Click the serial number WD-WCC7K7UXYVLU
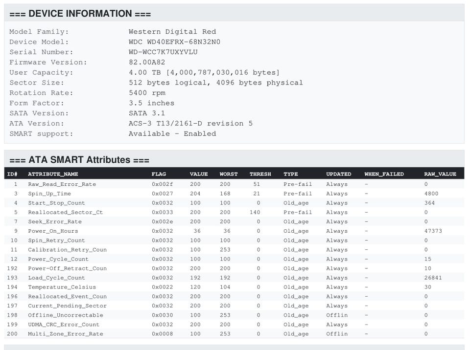 [163, 52]
